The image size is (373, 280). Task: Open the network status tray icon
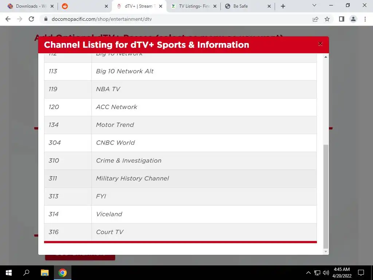(317, 273)
